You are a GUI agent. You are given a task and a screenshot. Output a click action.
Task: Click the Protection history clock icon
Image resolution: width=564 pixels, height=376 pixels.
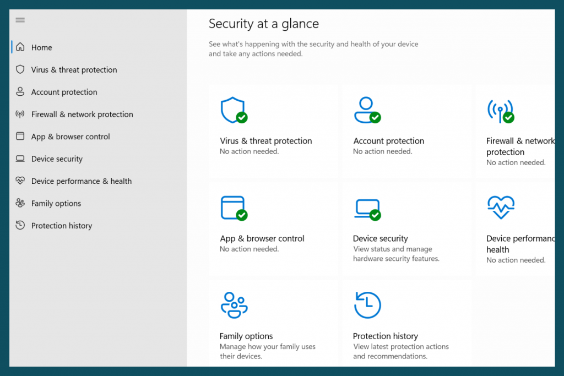pos(367,305)
